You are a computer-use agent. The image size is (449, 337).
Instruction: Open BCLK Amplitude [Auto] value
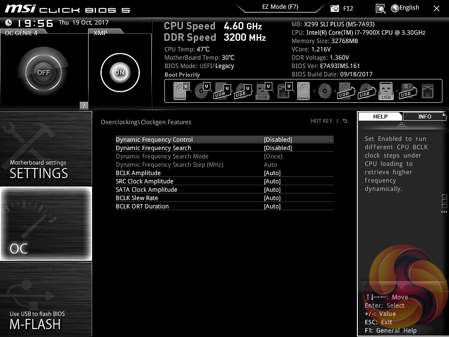pos(272,173)
